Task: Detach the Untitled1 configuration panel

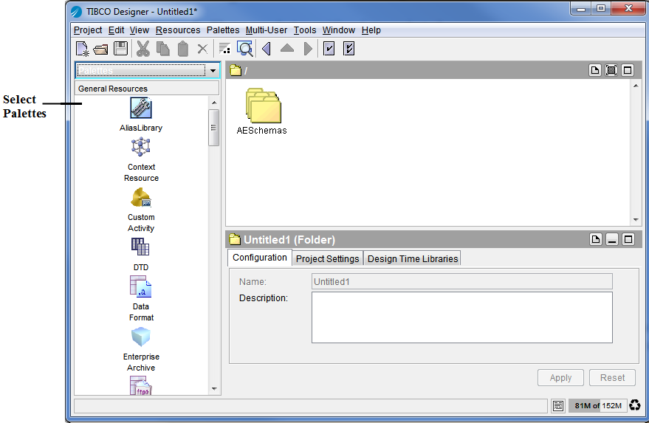Action: coord(596,239)
